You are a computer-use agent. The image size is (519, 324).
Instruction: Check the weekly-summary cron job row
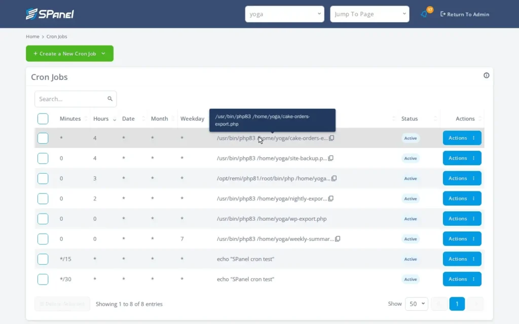coord(43,239)
